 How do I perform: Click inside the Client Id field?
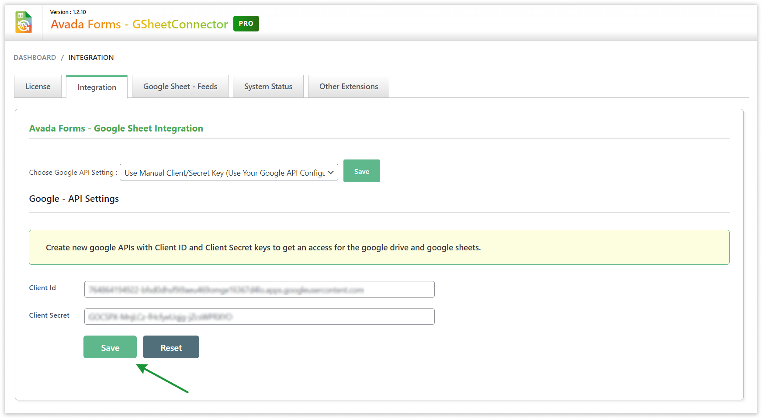coord(259,289)
